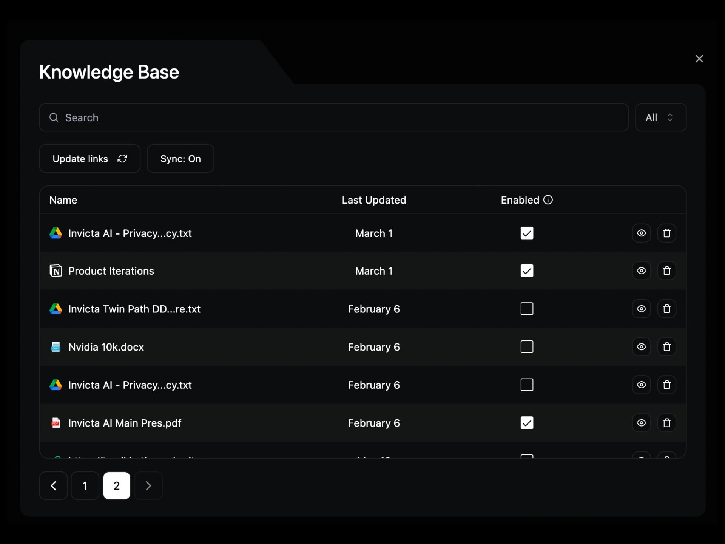Open the All filter dropdown

tap(660, 117)
